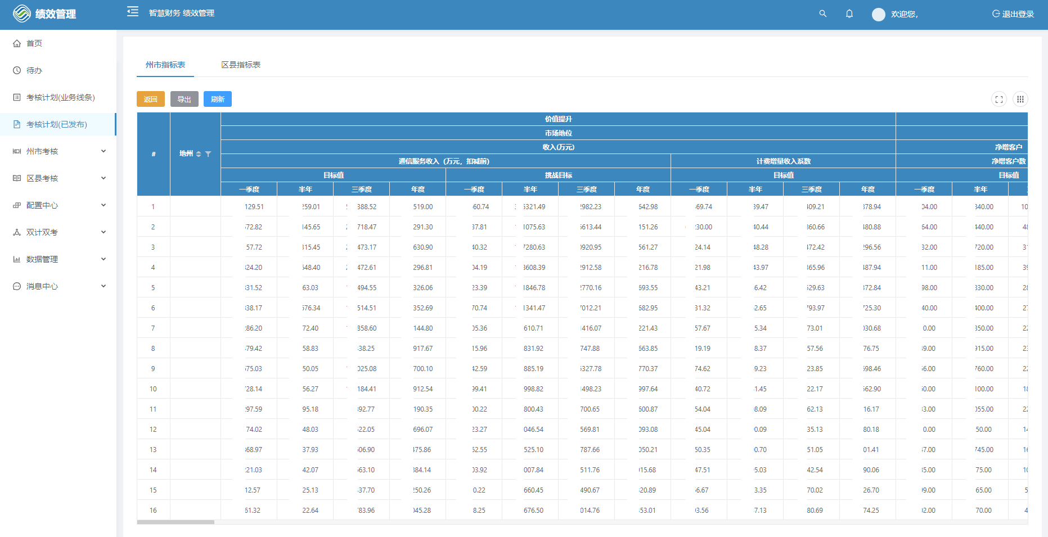The width and height of the screenshot is (1048, 537).
Task: Click the 挑战目标 header cell
Action: [558, 175]
